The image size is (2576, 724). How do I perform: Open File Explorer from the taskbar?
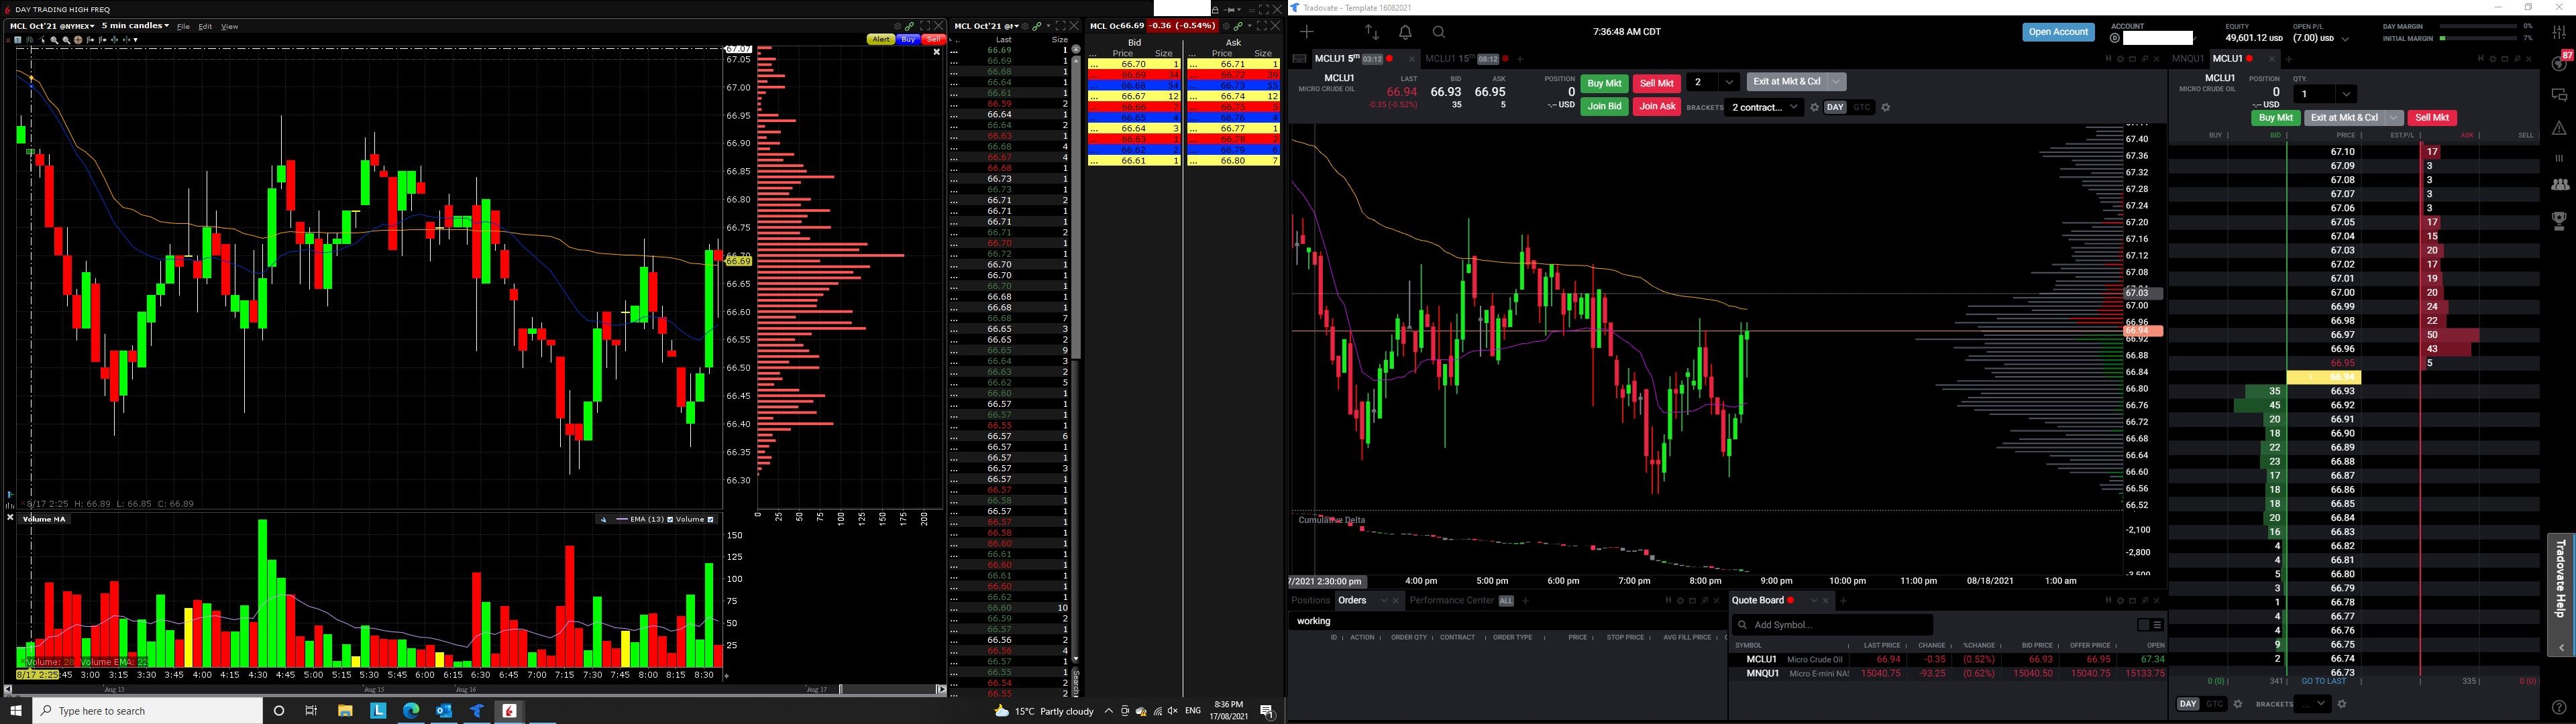click(345, 711)
